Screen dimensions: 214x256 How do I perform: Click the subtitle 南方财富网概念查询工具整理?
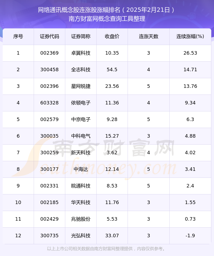click(107, 19)
